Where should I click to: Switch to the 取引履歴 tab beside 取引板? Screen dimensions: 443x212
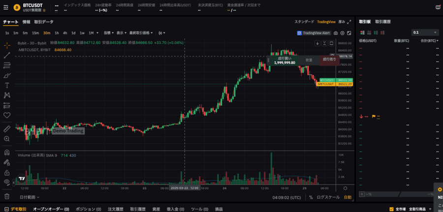(x=383, y=22)
